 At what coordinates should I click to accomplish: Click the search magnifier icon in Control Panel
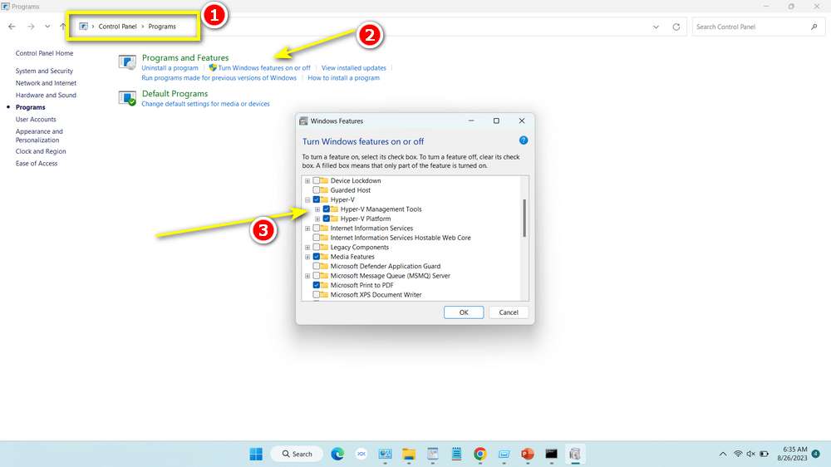(814, 27)
